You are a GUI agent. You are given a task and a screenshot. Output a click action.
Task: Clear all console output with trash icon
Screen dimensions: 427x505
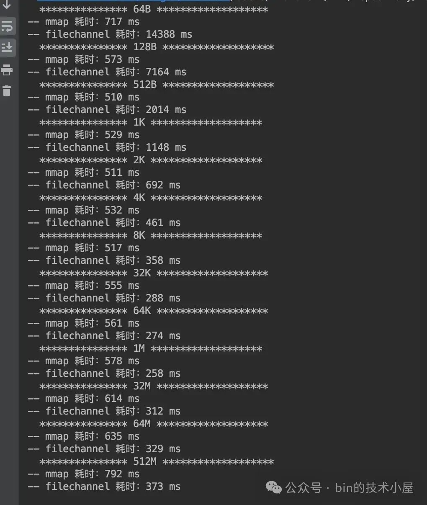[7, 90]
